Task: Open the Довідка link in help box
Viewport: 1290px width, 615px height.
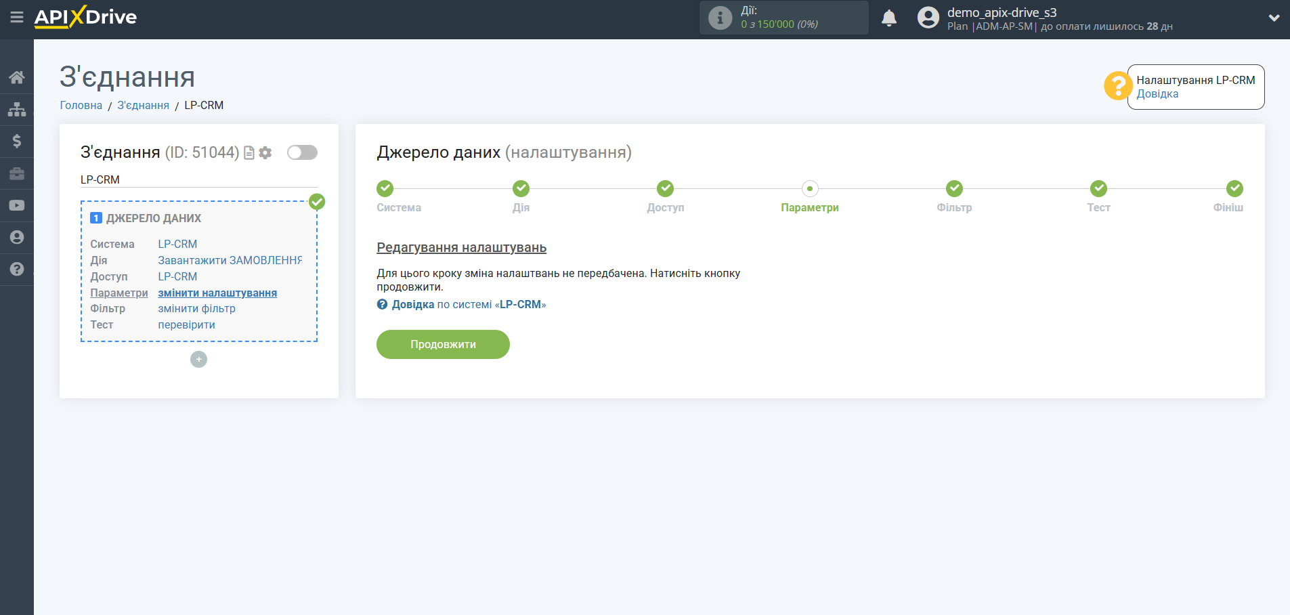Action: pos(1157,94)
